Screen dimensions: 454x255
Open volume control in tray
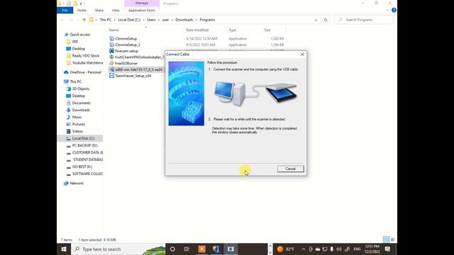pos(339,249)
